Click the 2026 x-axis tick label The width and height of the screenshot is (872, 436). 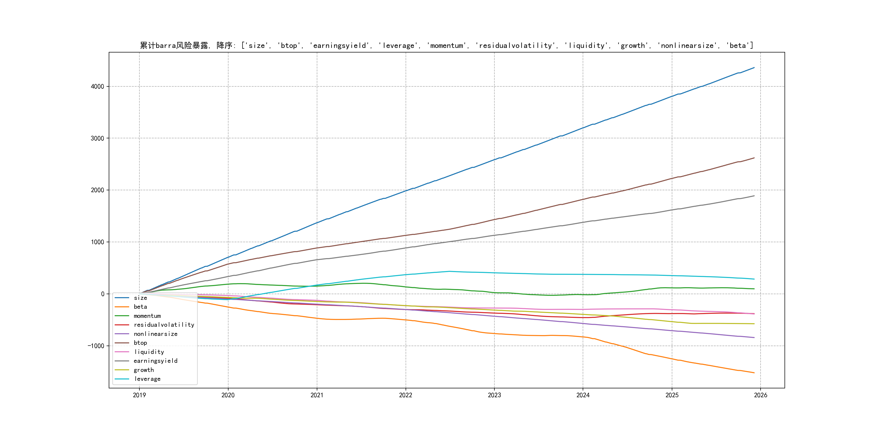pos(761,395)
